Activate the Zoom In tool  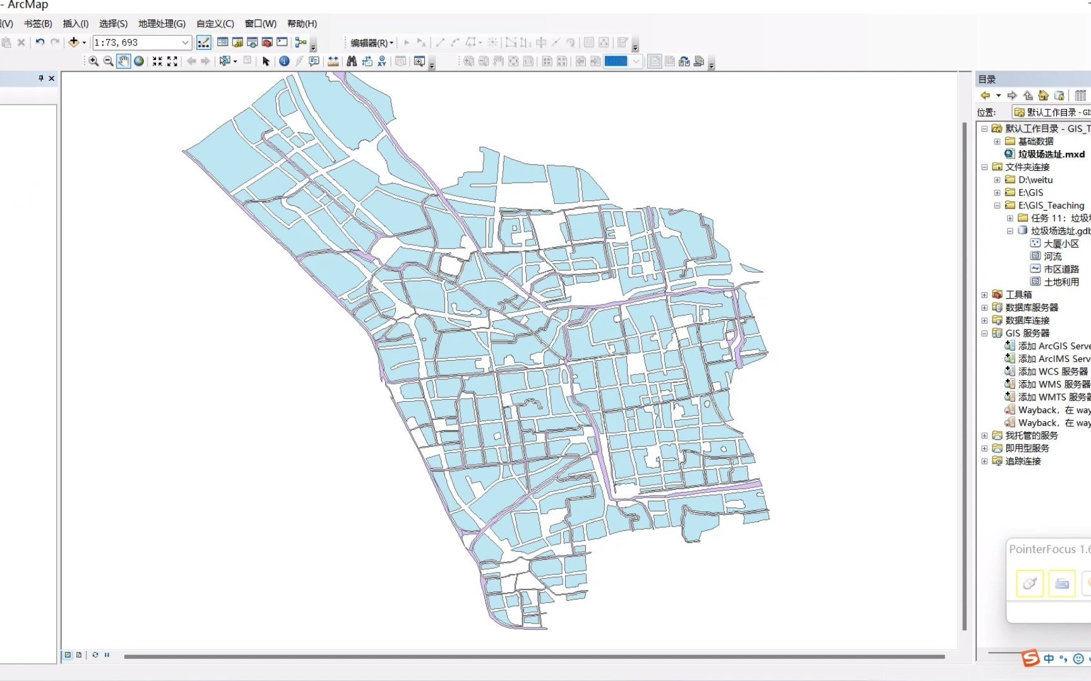(93, 61)
